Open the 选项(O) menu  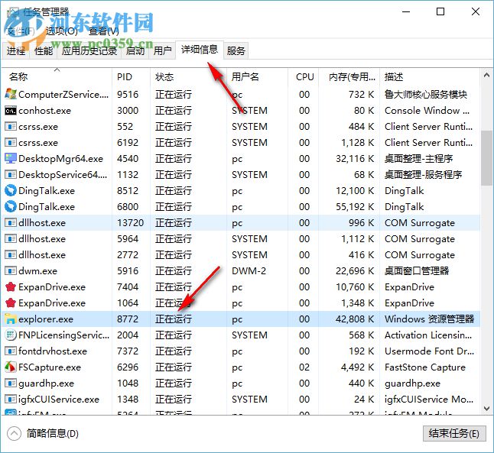coord(62,31)
